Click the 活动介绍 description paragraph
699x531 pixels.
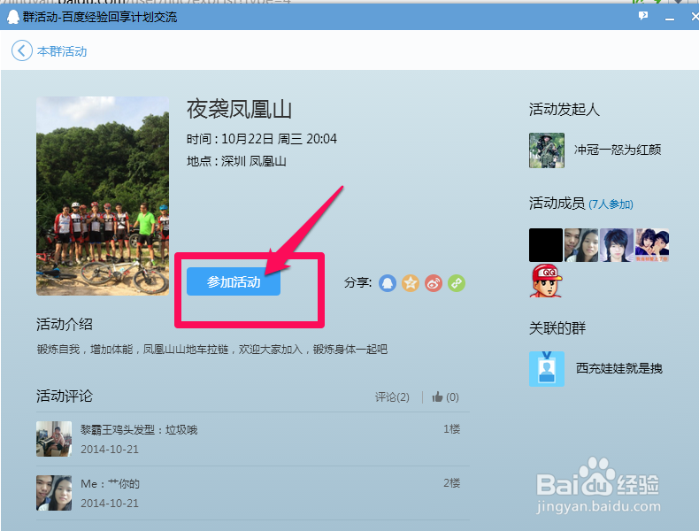(211, 349)
